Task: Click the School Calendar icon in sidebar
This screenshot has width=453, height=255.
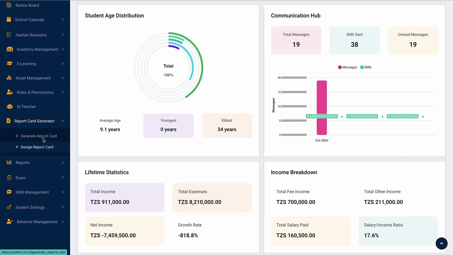Action: (x=9, y=20)
